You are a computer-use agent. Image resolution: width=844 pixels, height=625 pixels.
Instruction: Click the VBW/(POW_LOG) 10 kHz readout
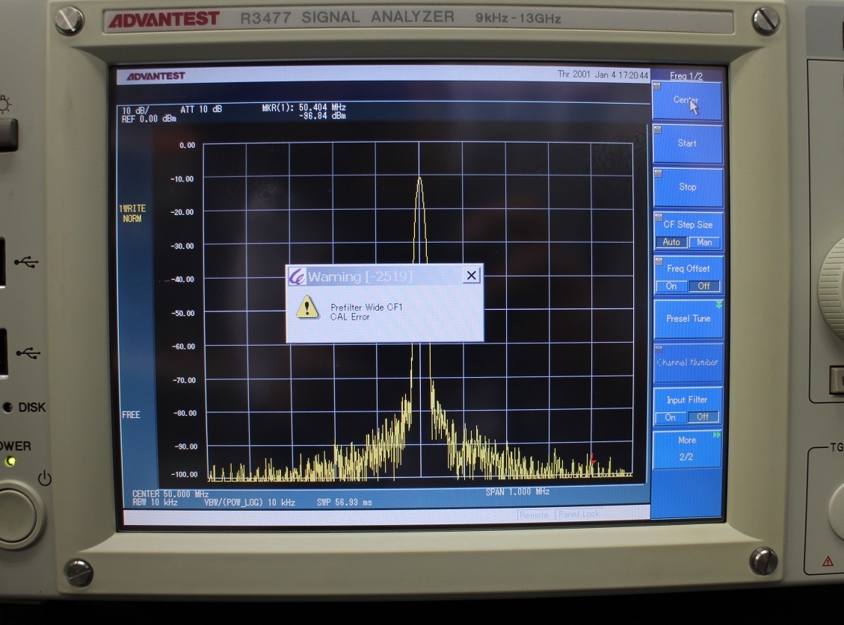pos(250,503)
